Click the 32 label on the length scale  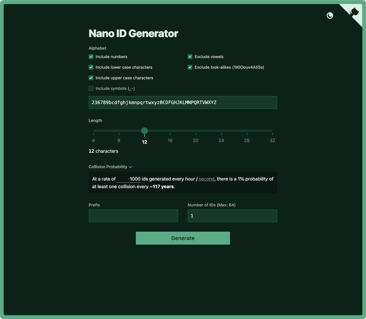tap(272, 140)
